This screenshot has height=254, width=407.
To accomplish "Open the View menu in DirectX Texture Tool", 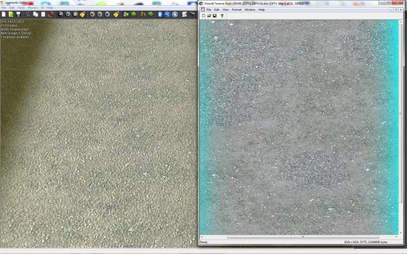I will click(x=225, y=10).
